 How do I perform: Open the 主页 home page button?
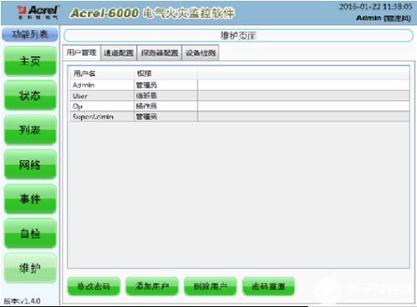click(x=30, y=61)
